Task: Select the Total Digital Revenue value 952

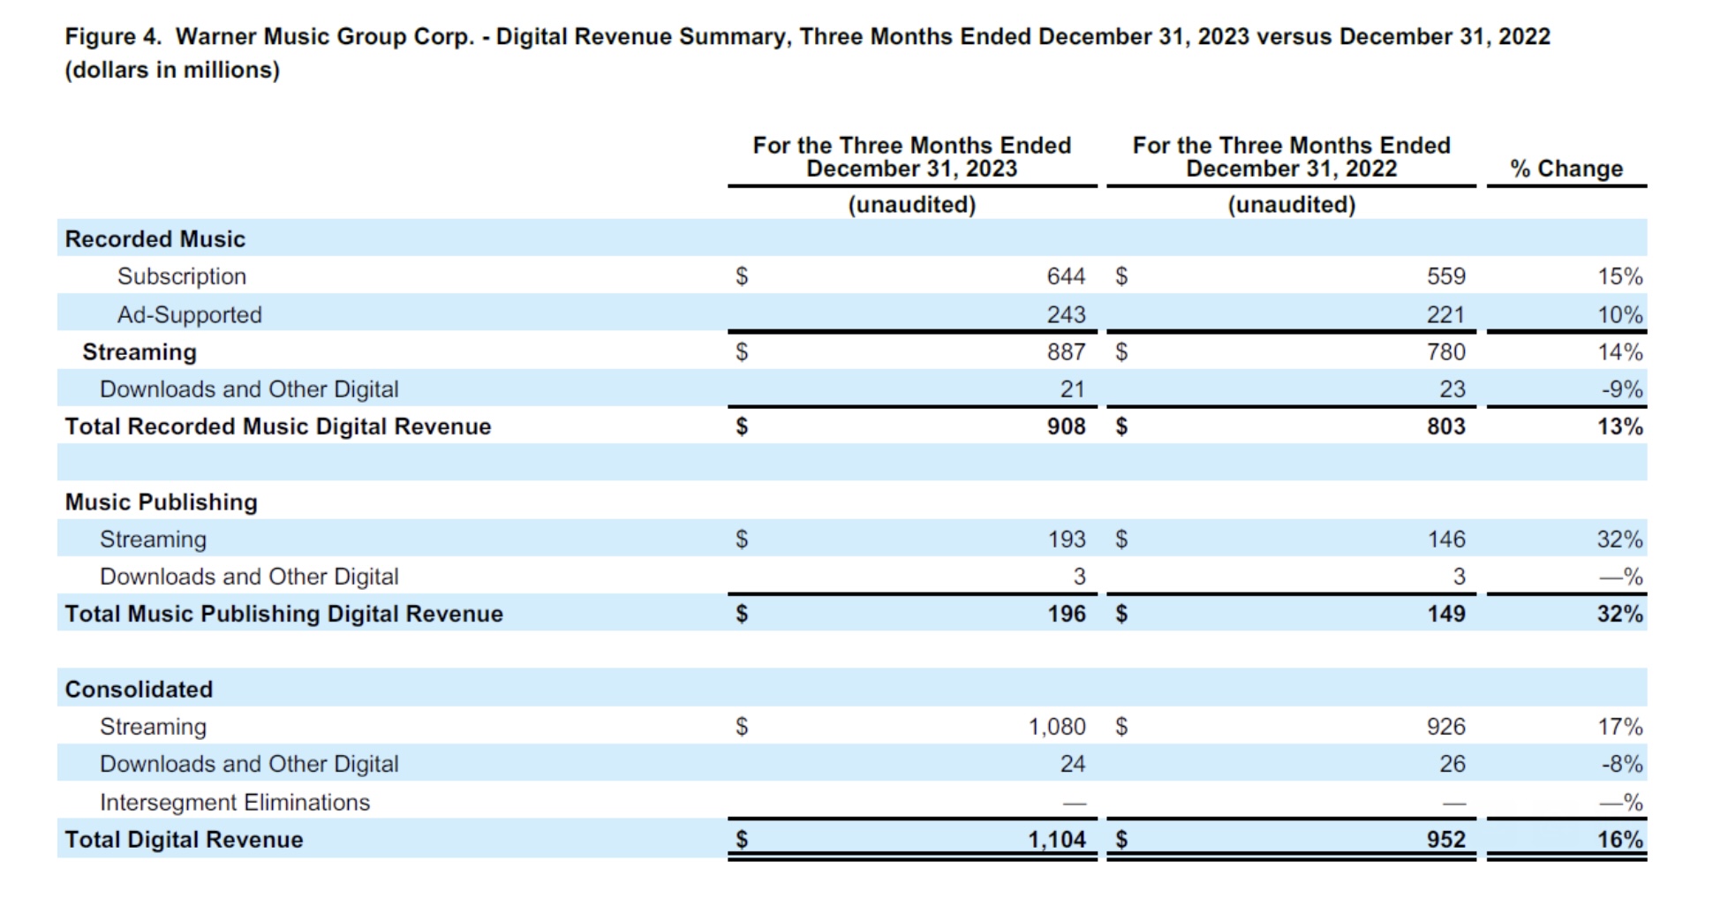Action: pos(1446,840)
